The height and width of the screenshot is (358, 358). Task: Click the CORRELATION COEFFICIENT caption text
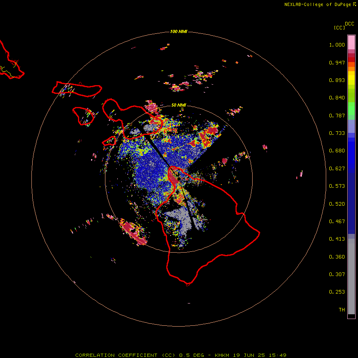[125, 355]
